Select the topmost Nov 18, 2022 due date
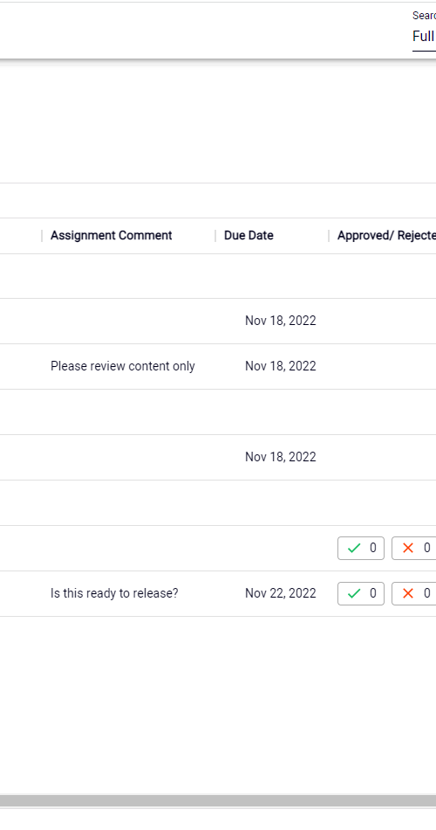 coord(281,321)
